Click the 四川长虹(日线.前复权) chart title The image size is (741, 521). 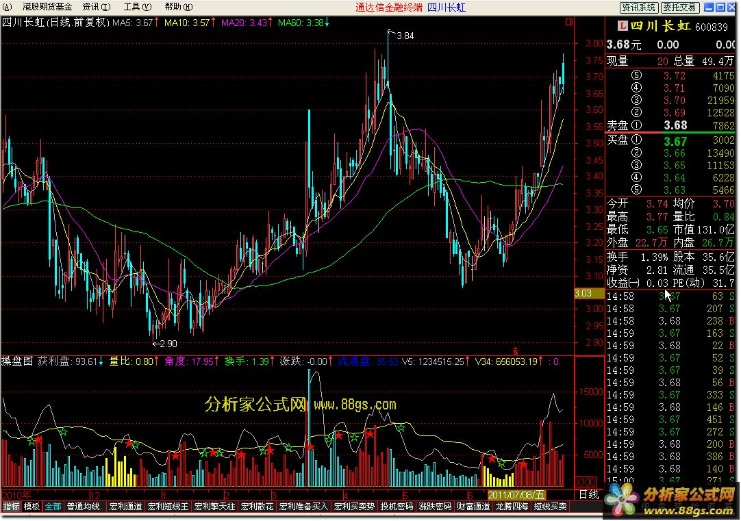coord(55,22)
